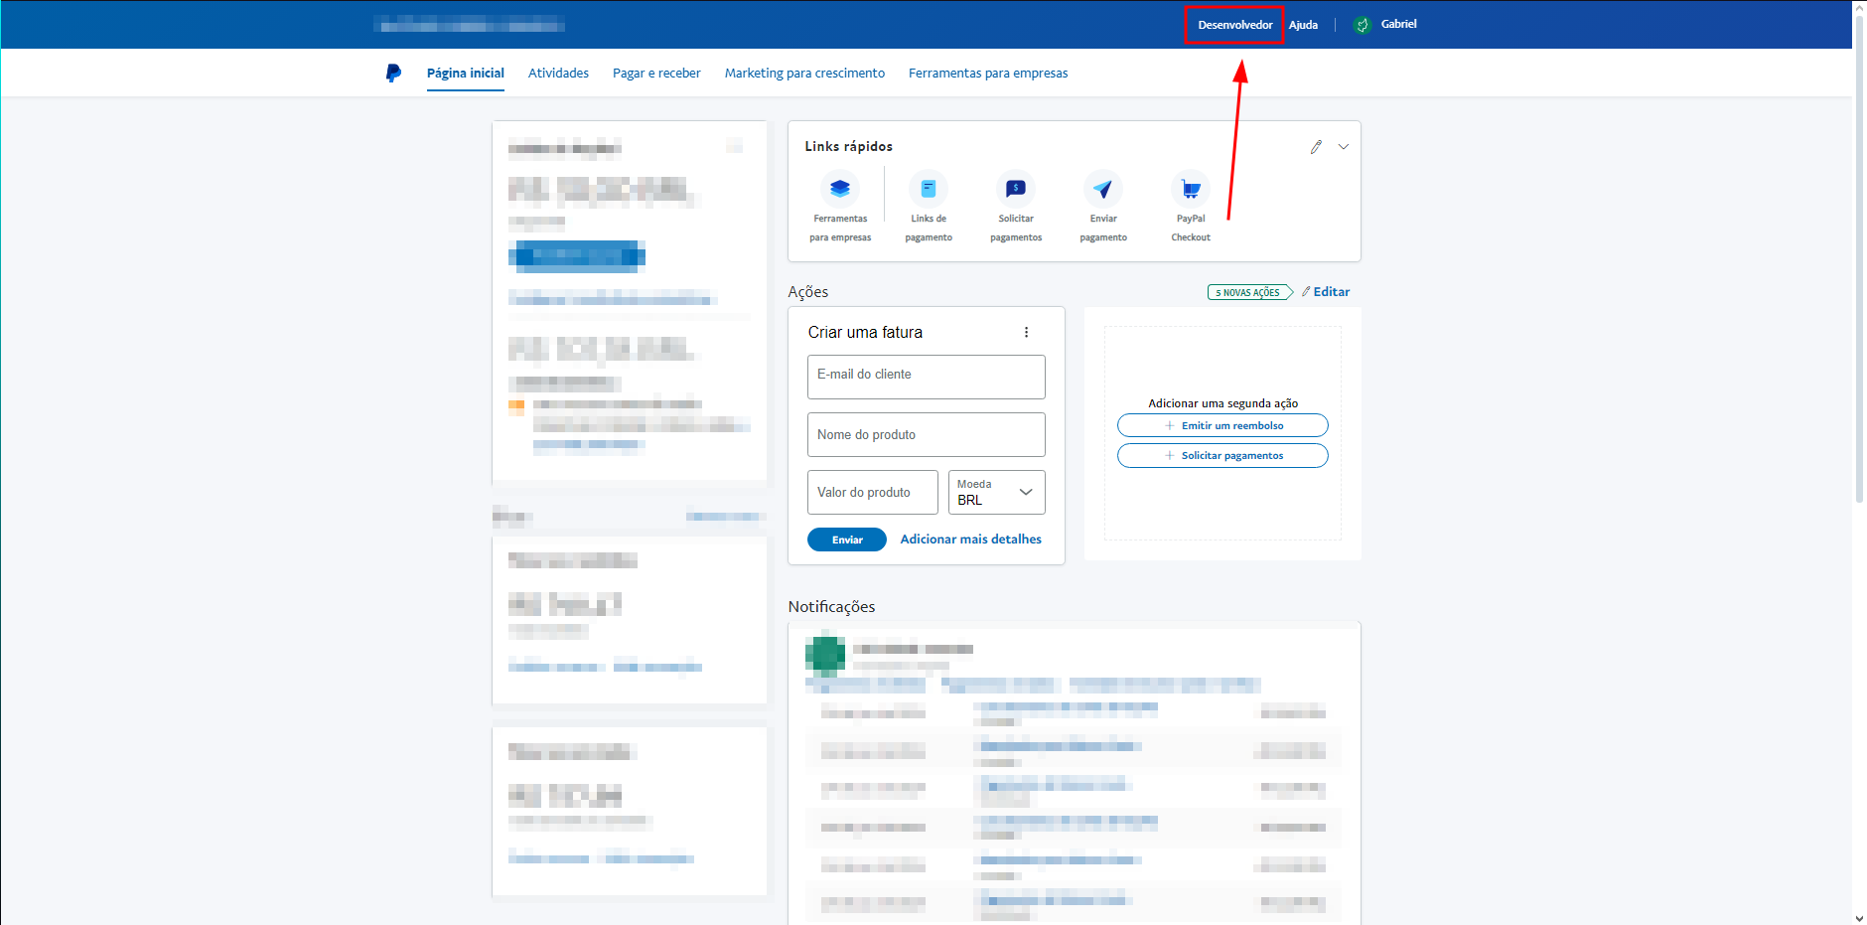1867x925 pixels.
Task: Open the Moeda BRL currency dropdown
Action: pyautogui.click(x=996, y=492)
